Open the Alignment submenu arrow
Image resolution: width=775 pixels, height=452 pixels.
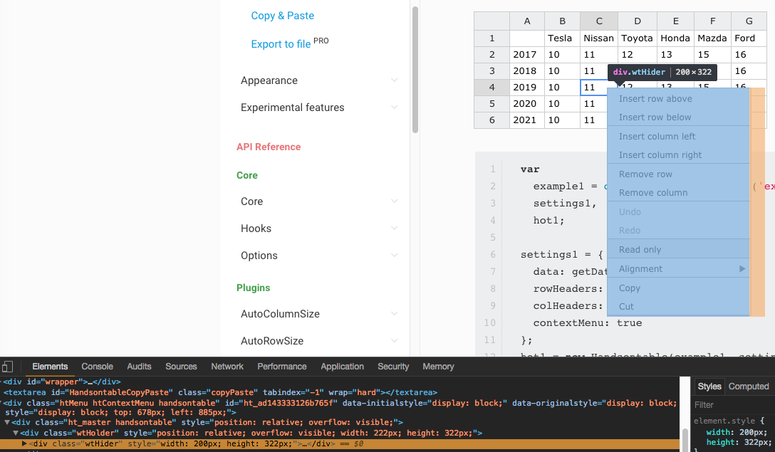(742, 268)
